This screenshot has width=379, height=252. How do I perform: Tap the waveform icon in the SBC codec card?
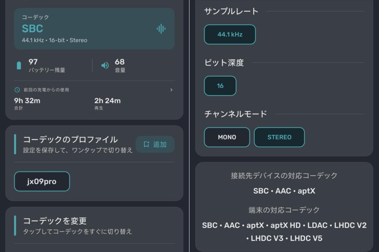[x=161, y=29]
